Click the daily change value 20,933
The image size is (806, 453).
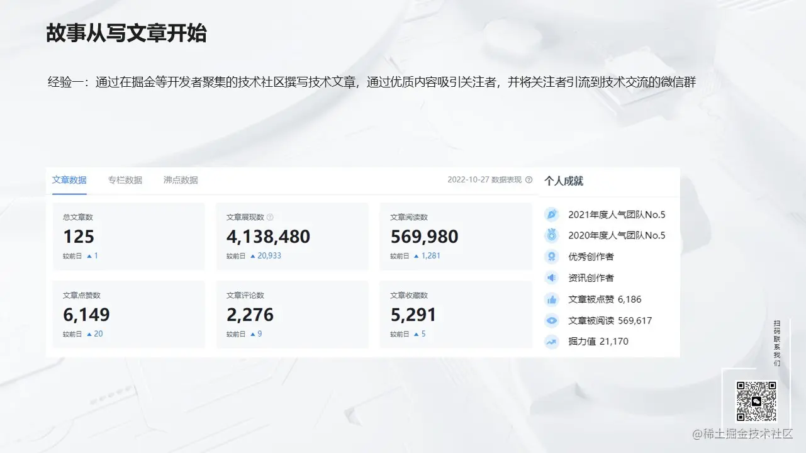269,256
